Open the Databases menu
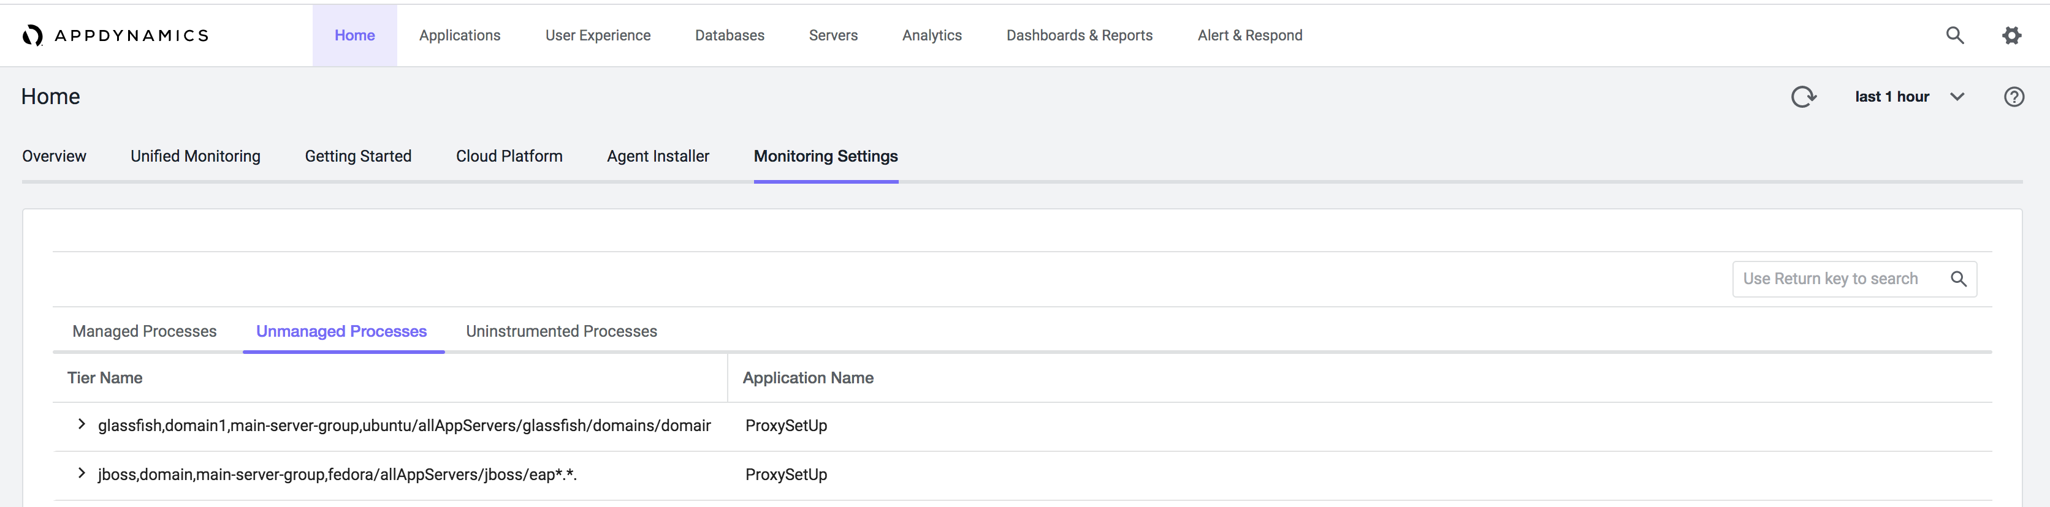The width and height of the screenshot is (2050, 507). 730,35
